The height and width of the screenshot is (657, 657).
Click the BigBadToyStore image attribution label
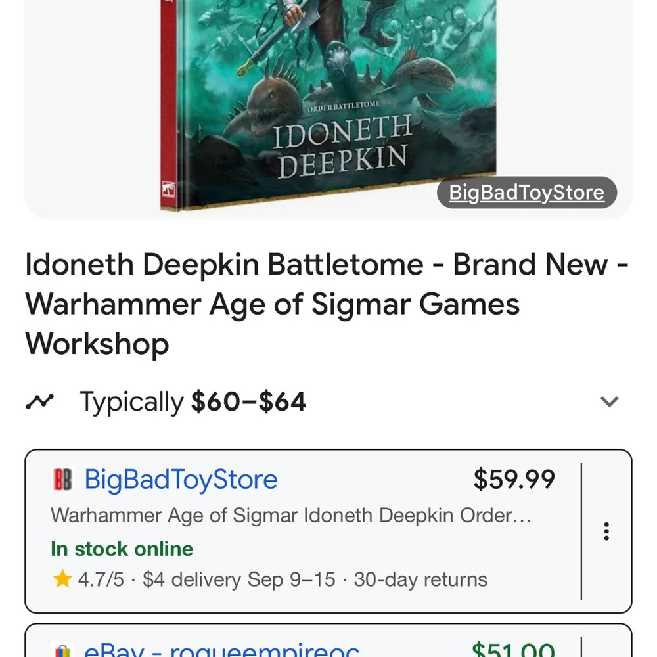pyautogui.click(x=525, y=193)
